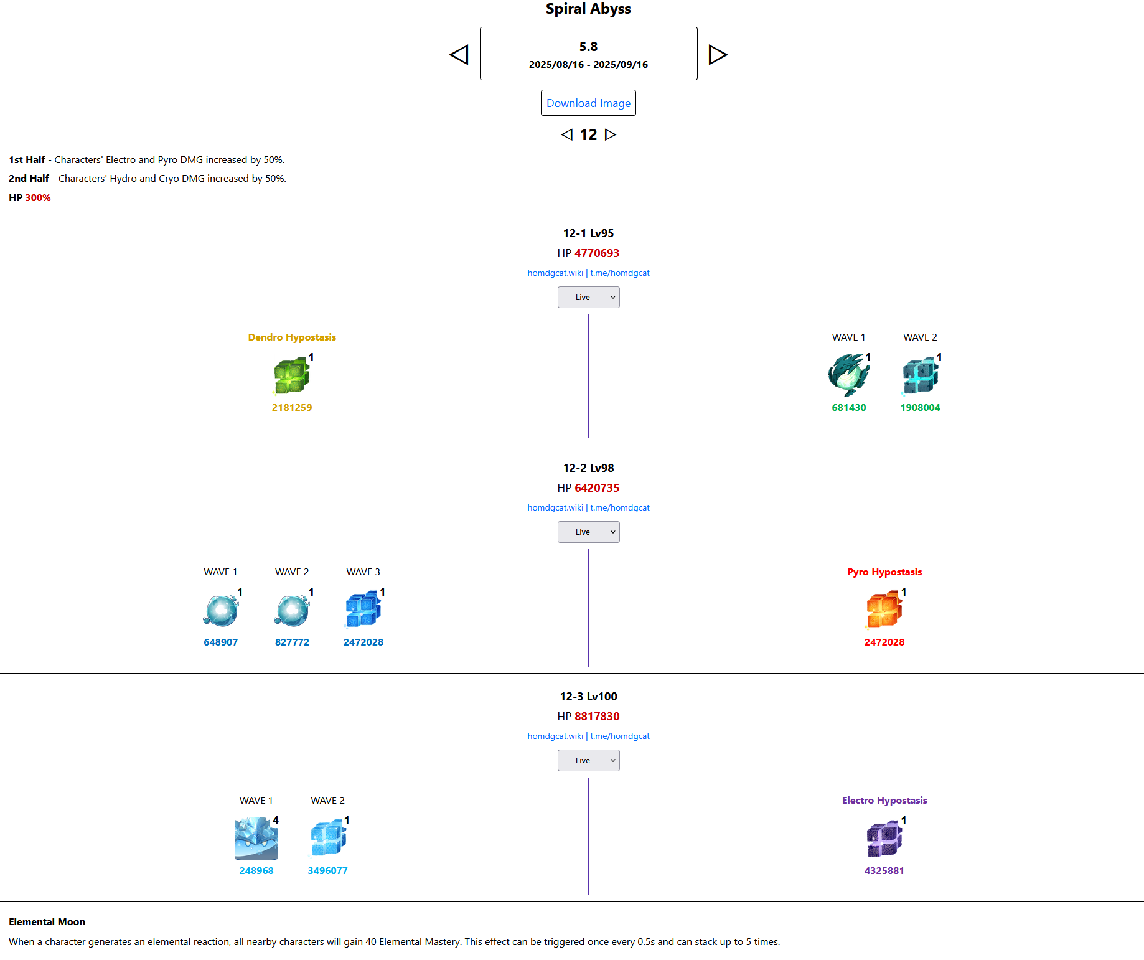Open the Live dropdown under 12-1 Lv95

coord(588,297)
